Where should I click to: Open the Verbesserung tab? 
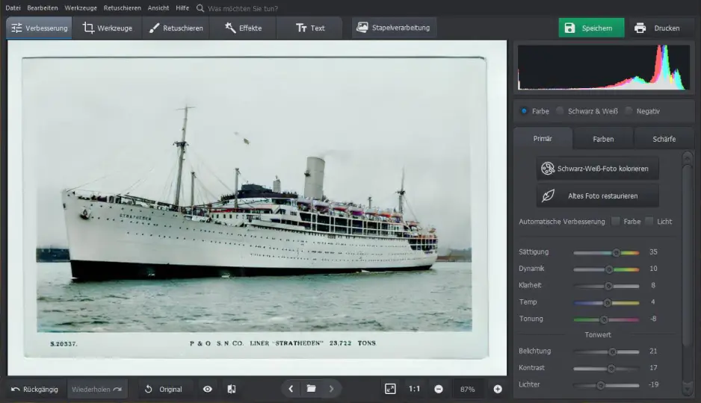tap(39, 28)
